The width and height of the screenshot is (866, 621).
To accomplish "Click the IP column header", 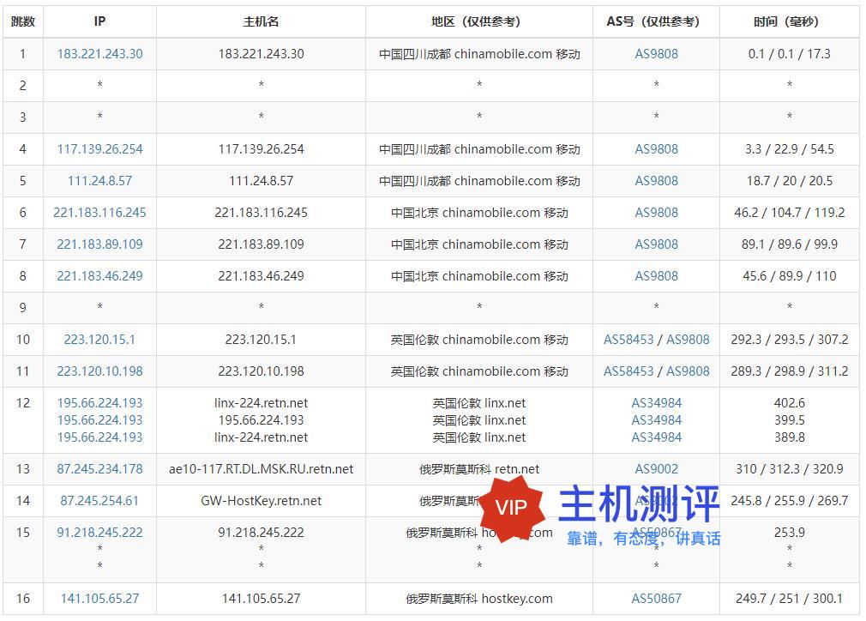I will [x=99, y=21].
